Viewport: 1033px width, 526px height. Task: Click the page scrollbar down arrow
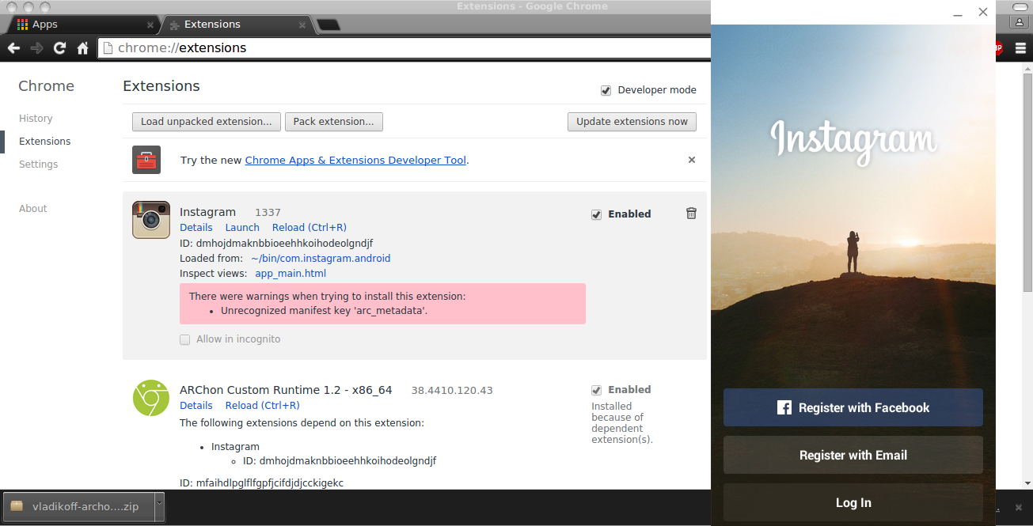coord(1027,483)
